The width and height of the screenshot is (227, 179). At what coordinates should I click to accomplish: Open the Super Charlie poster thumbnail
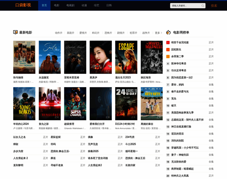click(75, 104)
